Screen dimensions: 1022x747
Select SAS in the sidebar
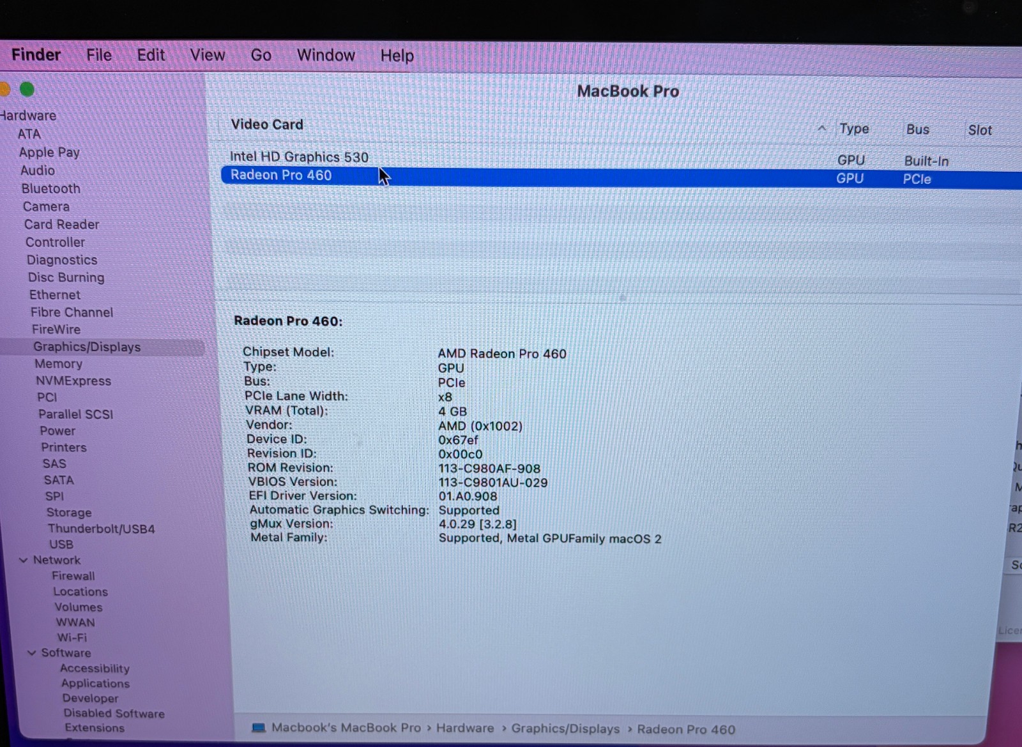pyautogui.click(x=54, y=464)
